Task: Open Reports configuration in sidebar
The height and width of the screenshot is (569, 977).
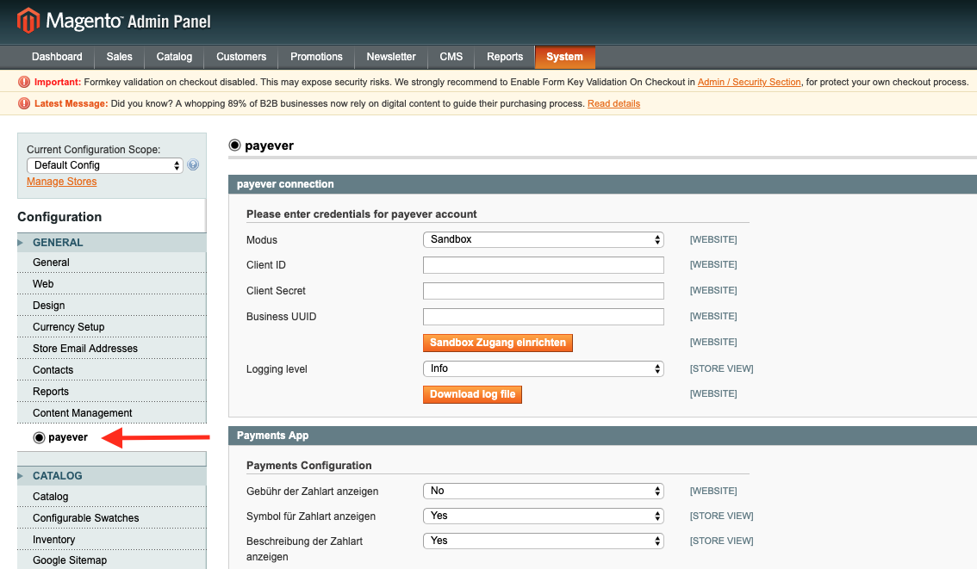Action: point(112,392)
